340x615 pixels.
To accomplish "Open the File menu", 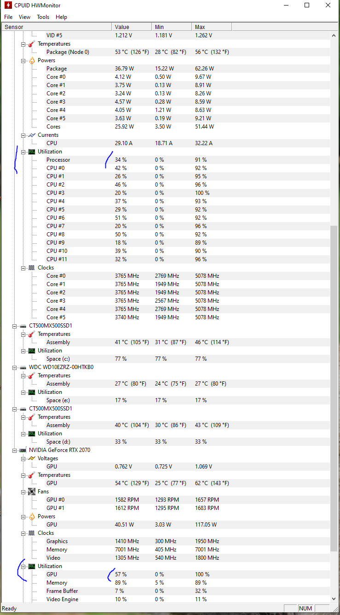I will click(x=8, y=17).
